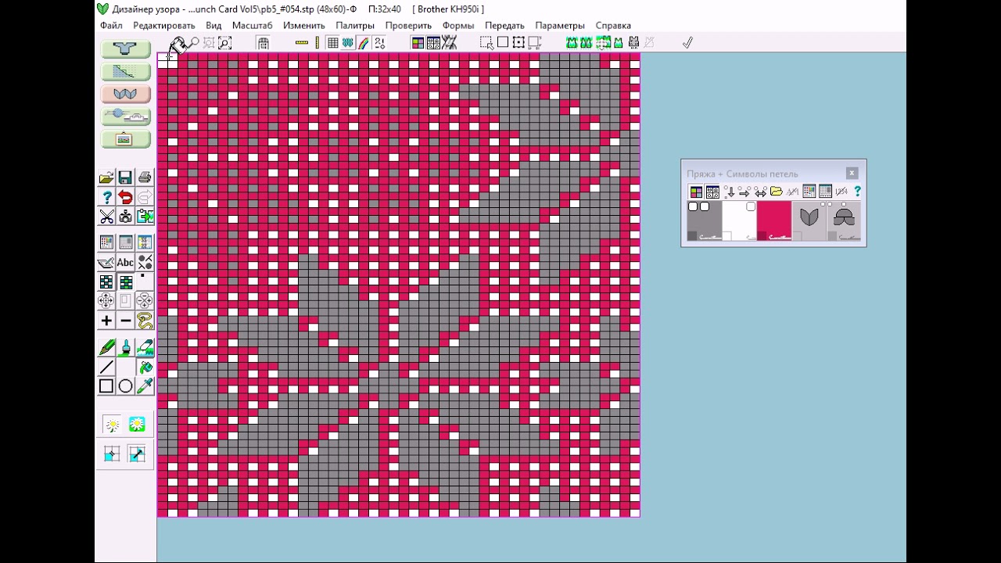
Task: Select the crimson red yarn swatch
Action: pyautogui.click(x=774, y=221)
